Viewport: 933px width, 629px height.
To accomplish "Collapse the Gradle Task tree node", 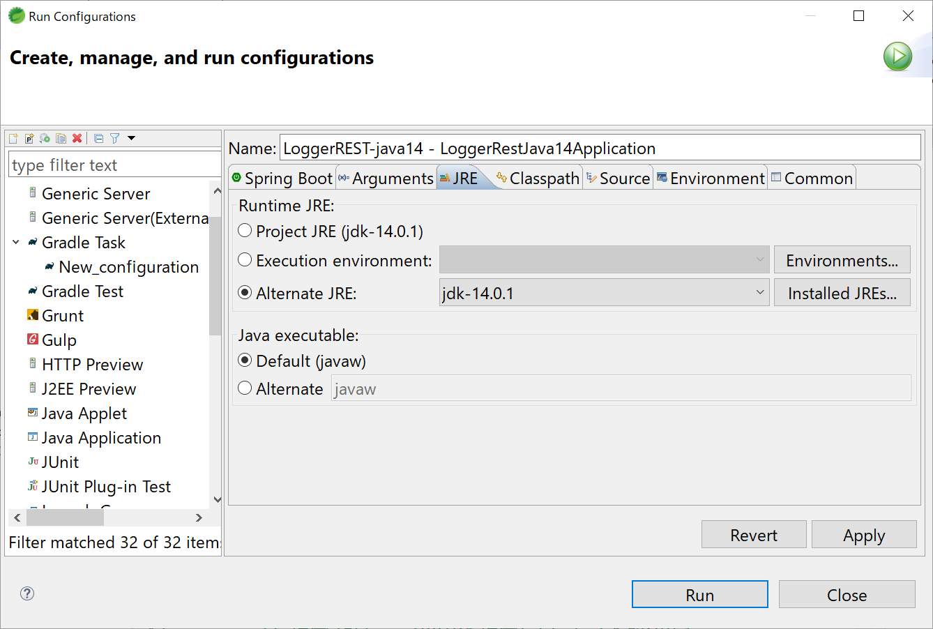I will tap(16, 243).
